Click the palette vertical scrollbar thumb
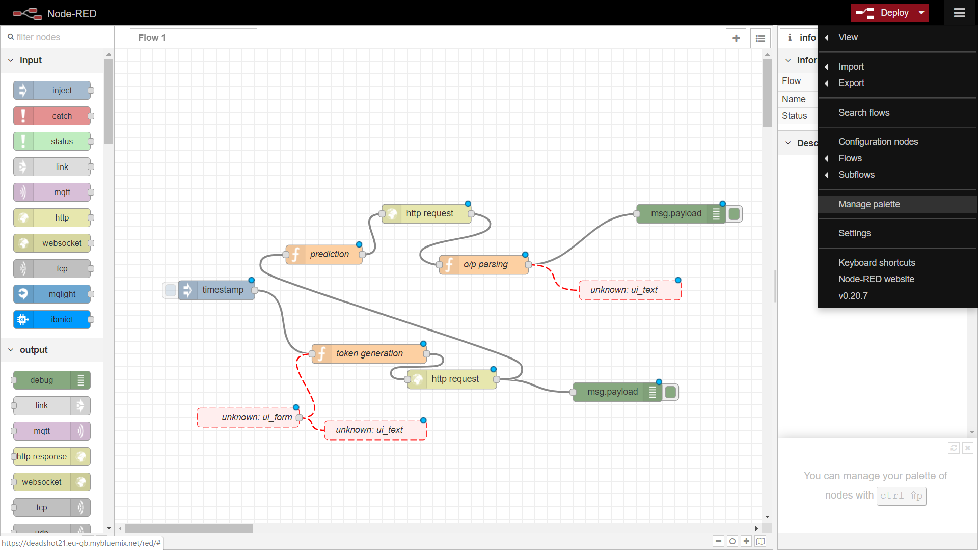Viewport: 978px width, 550px height. click(x=108, y=101)
